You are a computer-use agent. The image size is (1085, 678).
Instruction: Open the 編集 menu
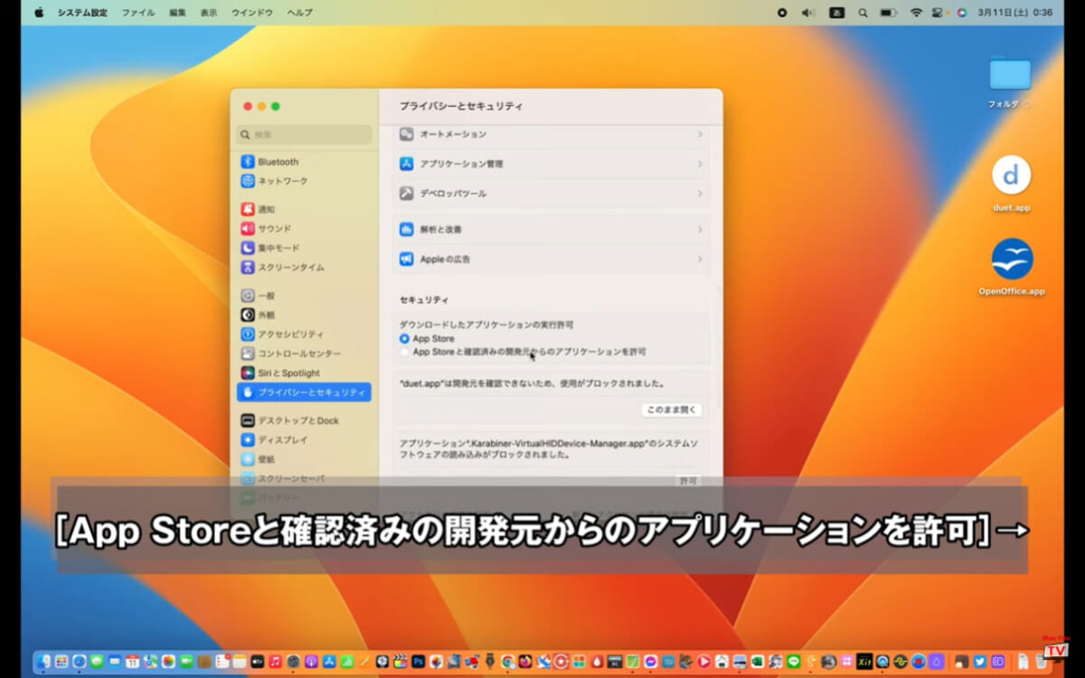coord(178,13)
